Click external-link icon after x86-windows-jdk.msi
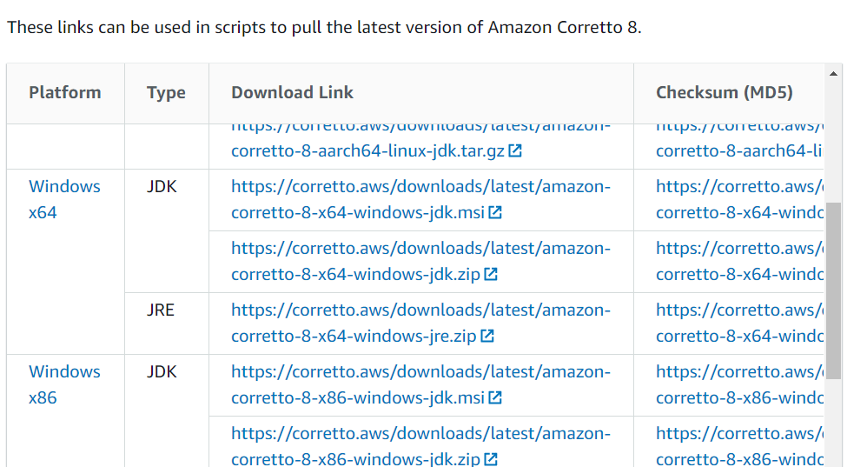 point(495,398)
